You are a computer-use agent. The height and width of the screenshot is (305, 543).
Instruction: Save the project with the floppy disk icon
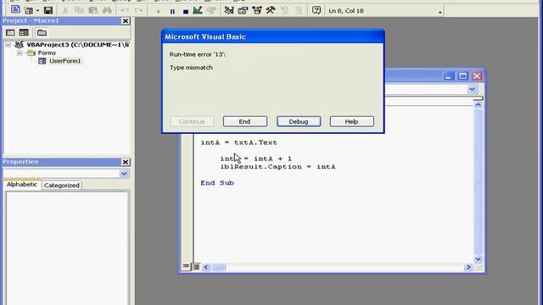click(48, 10)
